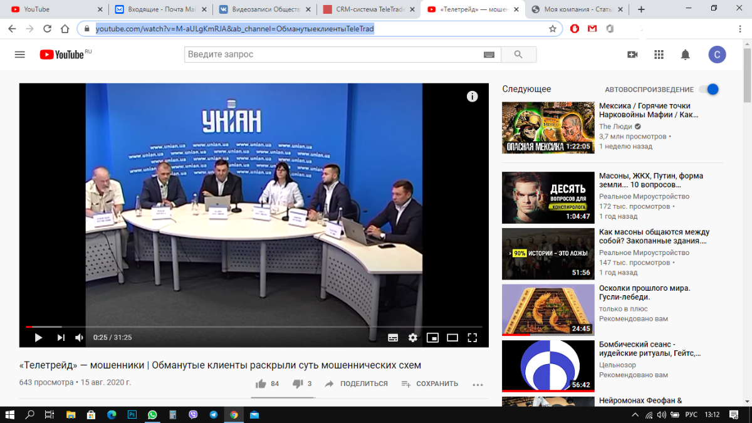Open the Gmail extension icon
The image size is (752, 423).
point(592,29)
